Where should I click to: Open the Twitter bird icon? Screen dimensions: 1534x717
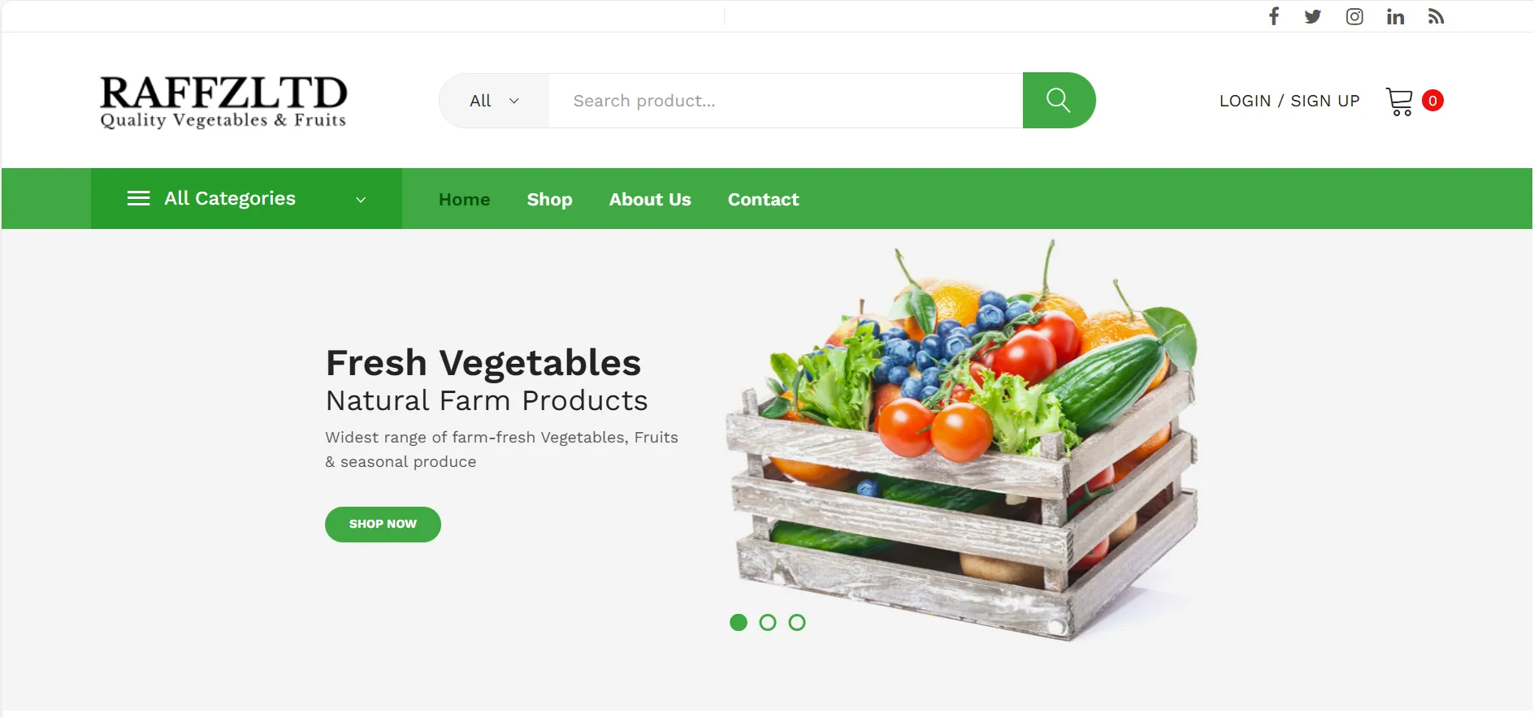tap(1313, 16)
